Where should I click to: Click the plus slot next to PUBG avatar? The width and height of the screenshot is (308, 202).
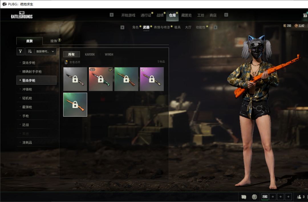(x=273, y=197)
